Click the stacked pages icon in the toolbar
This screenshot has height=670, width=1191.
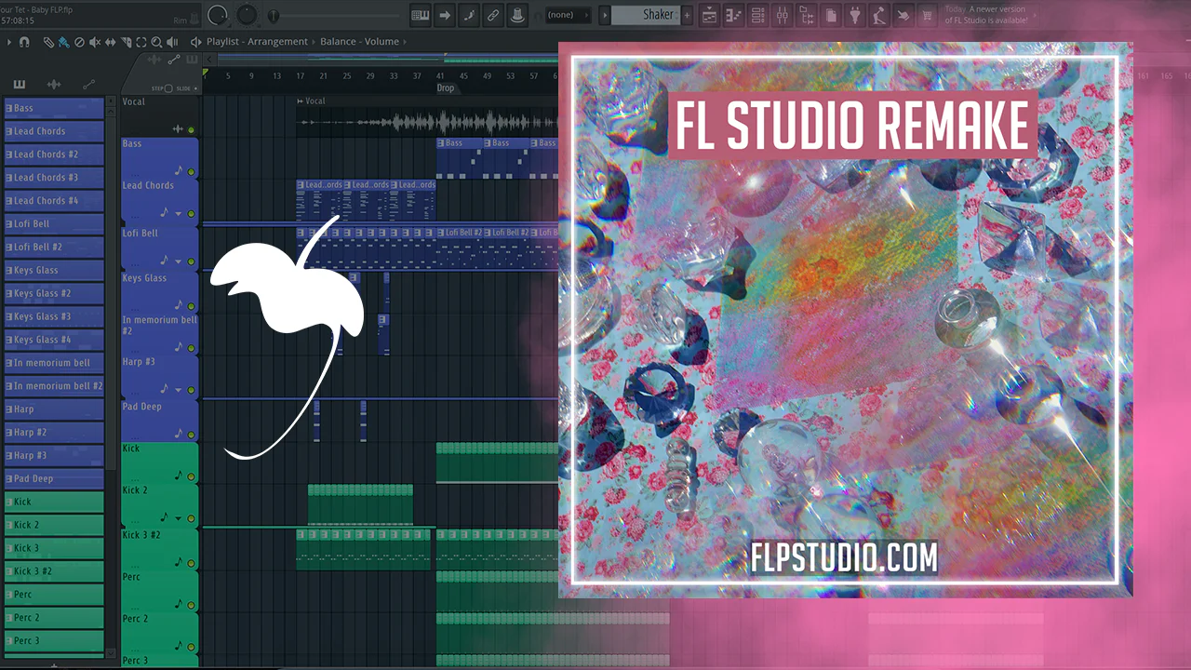pos(831,15)
